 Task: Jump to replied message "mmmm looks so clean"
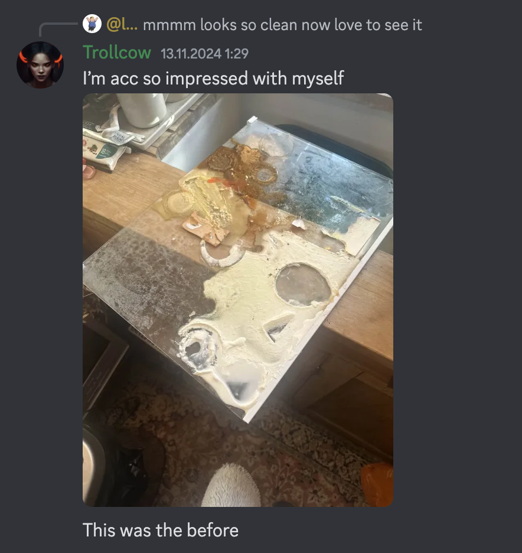282,25
